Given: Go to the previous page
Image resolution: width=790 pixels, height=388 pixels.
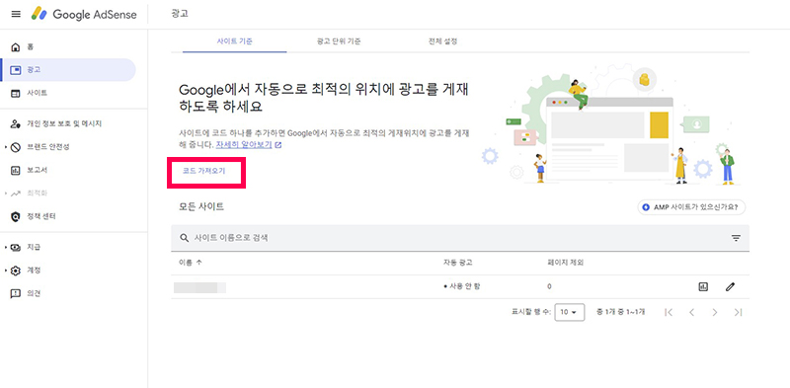Looking at the screenshot, I should pos(692,312).
